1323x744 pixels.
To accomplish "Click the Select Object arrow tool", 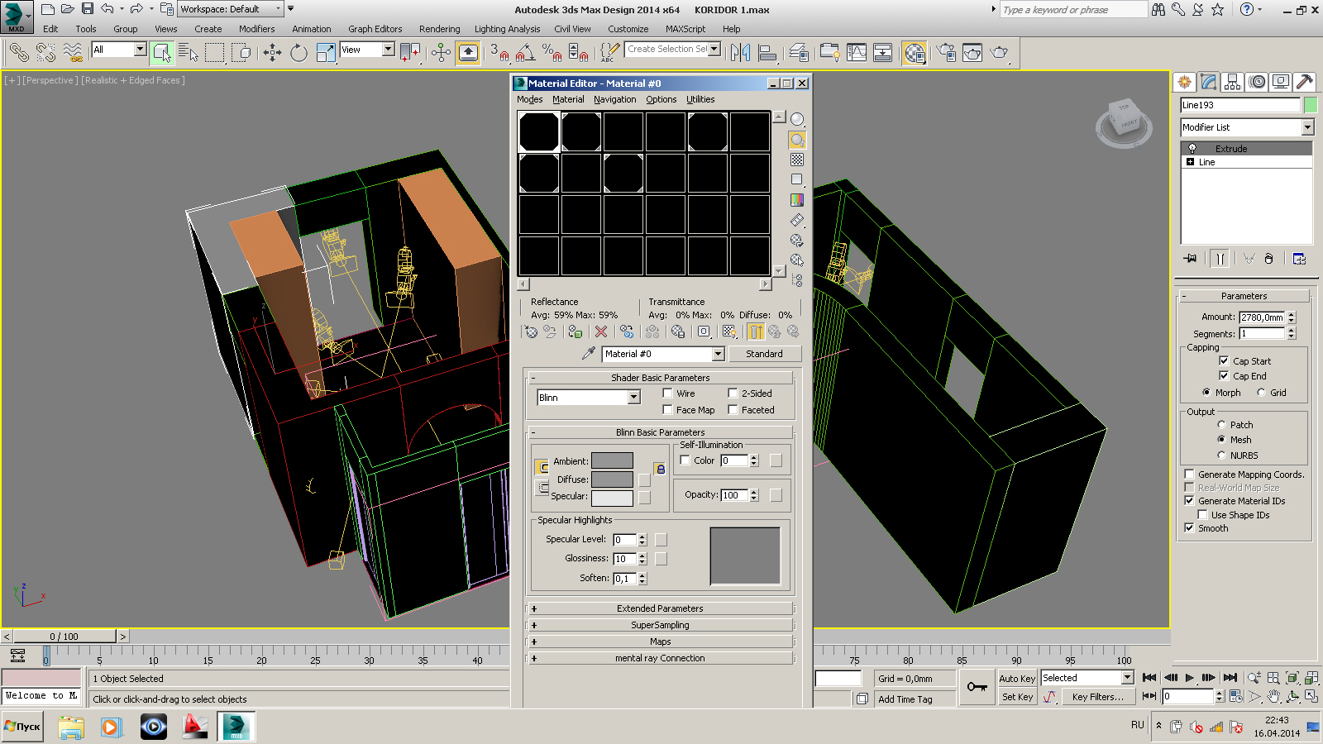I will (162, 53).
